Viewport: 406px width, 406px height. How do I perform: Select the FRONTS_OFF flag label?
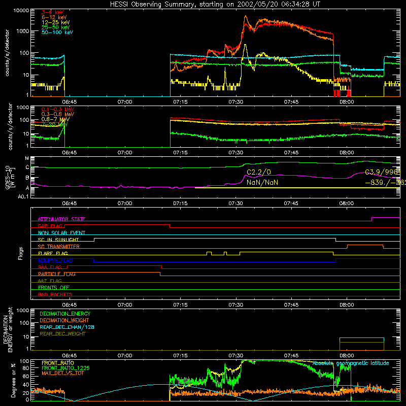click(54, 287)
